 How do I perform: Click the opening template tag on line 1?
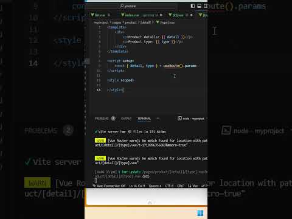pyautogui.click(x=117, y=27)
